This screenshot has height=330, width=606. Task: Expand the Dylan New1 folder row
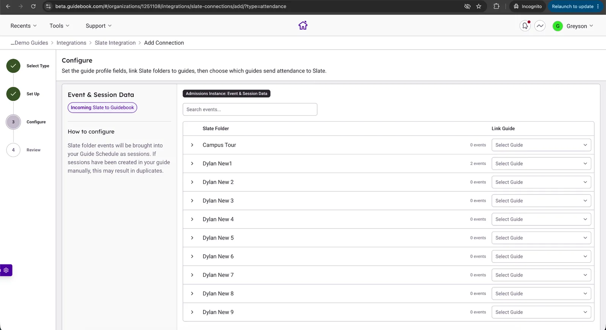(x=192, y=163)
